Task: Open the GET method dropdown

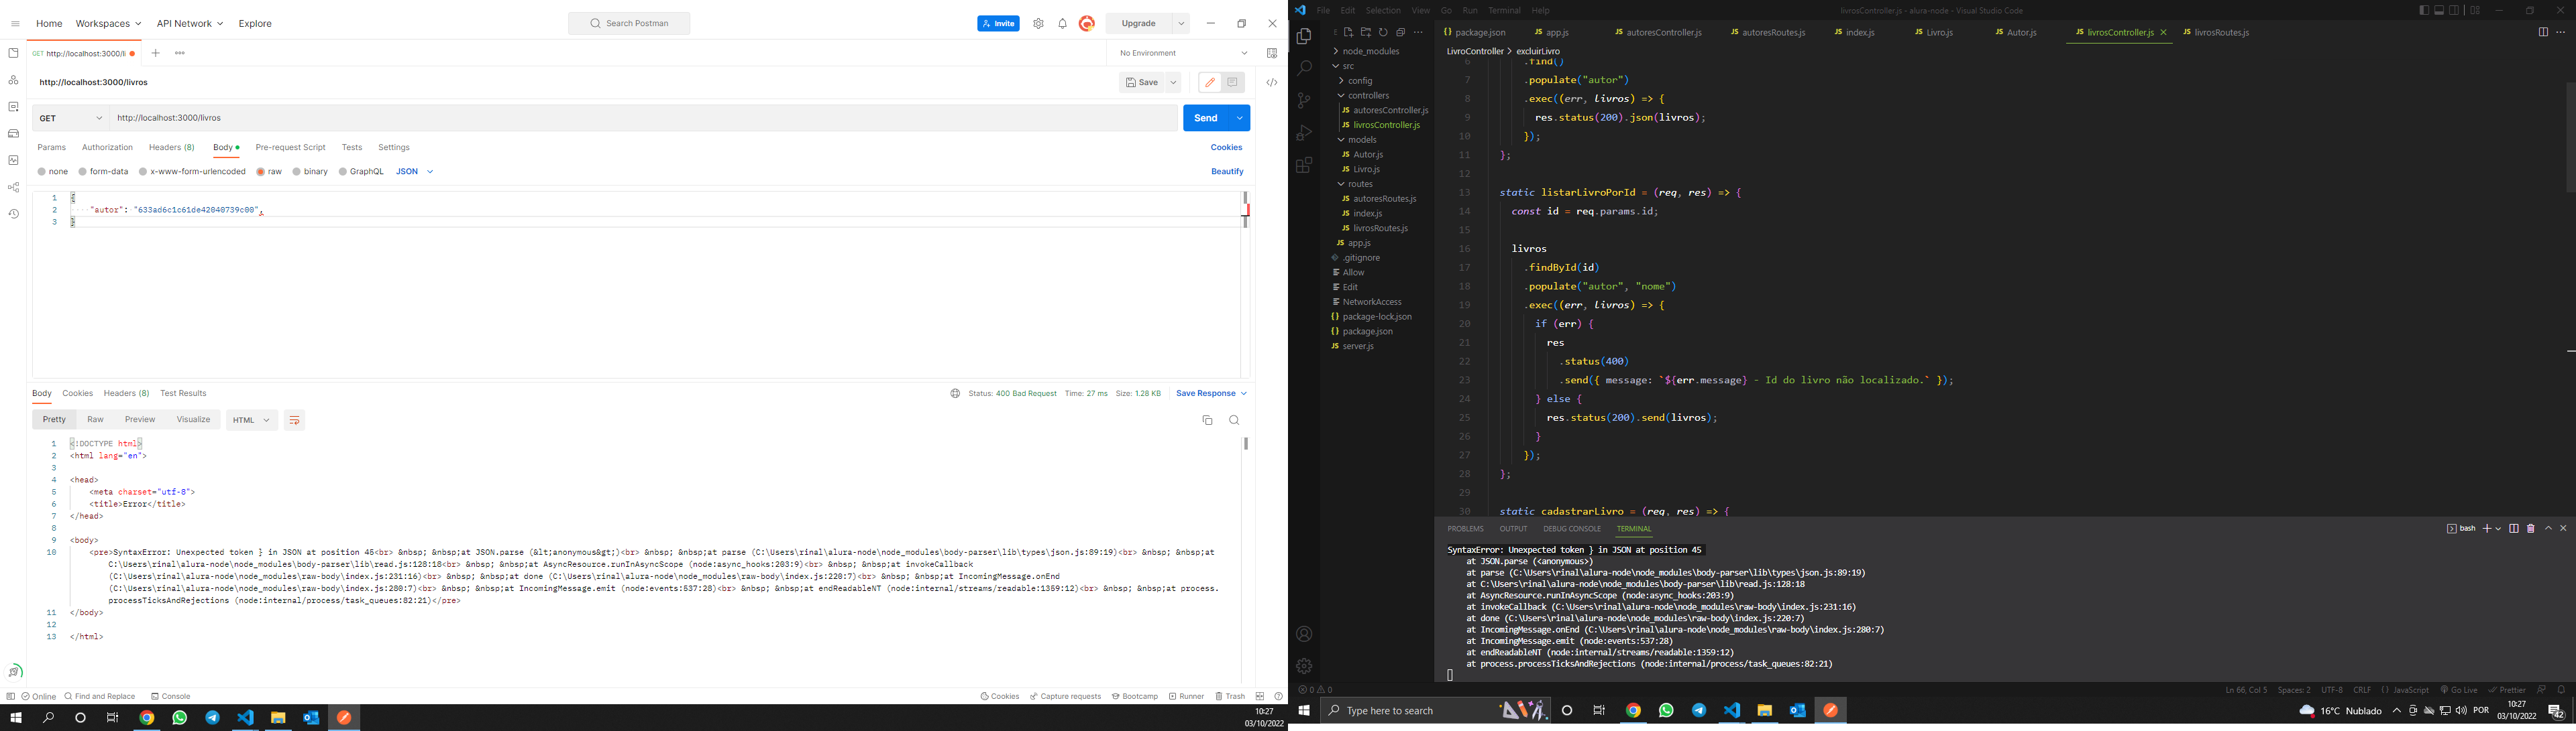Action: click(71, 119)
